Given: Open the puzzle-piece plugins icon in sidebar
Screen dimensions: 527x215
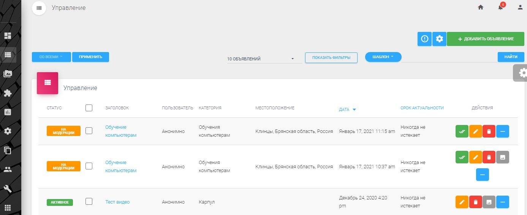Looking at the screenshot, I should click(8, 93).
